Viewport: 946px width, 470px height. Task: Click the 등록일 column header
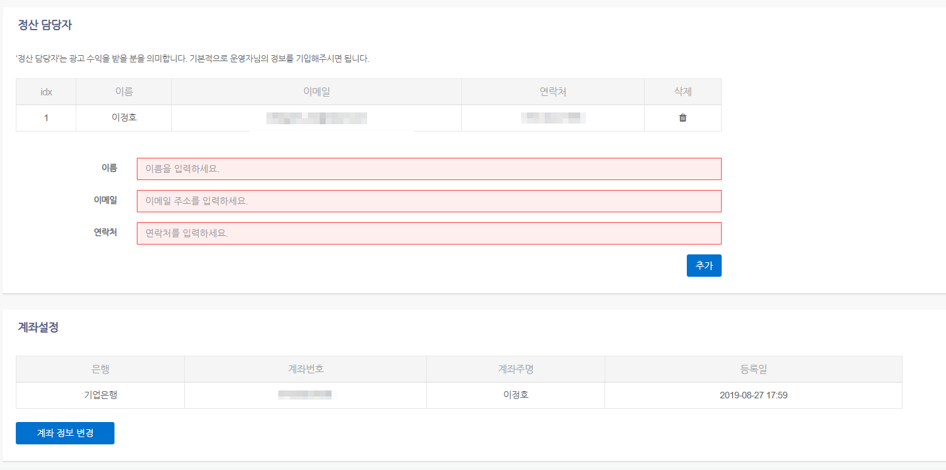[x=753, y=369]
